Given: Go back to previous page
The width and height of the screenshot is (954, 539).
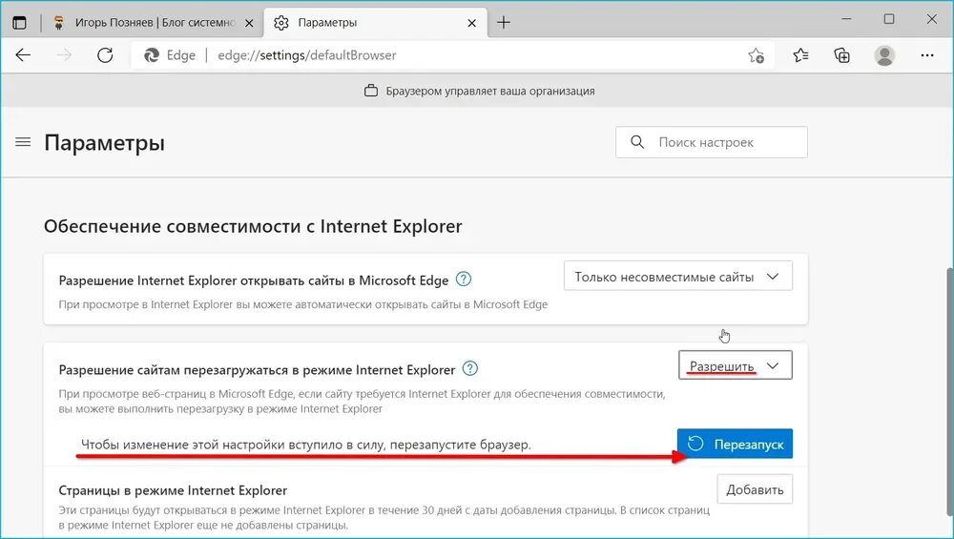Looking at the screenshot, I should (23, 55).
